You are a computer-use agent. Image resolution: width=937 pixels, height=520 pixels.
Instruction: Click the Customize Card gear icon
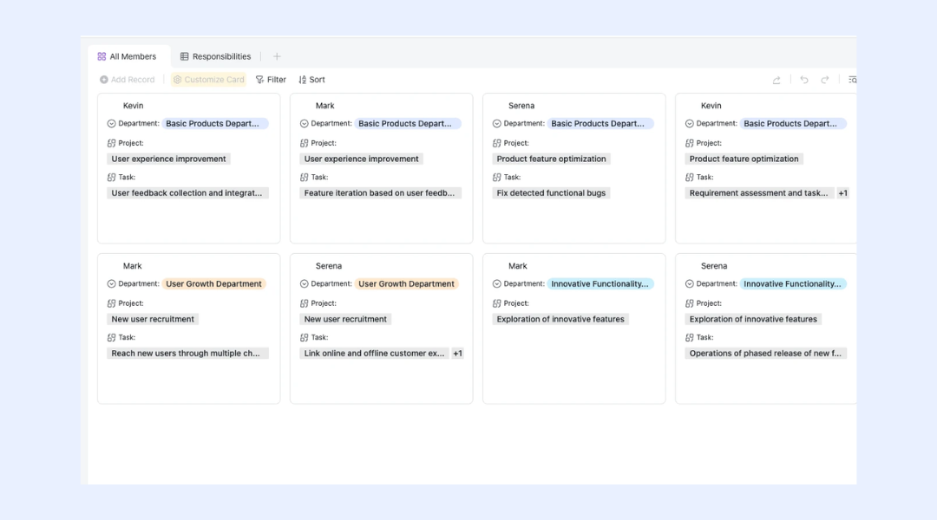coord(178,80)
